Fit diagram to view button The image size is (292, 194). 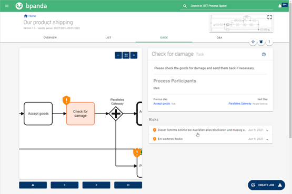126,55
